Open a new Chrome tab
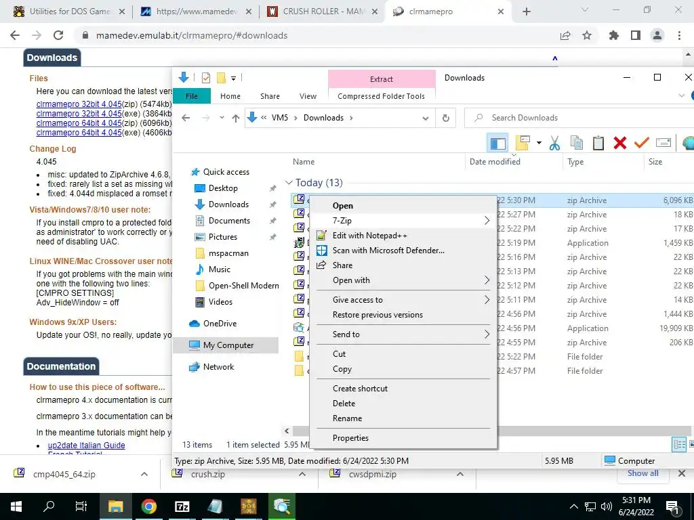 coord(526,12)
